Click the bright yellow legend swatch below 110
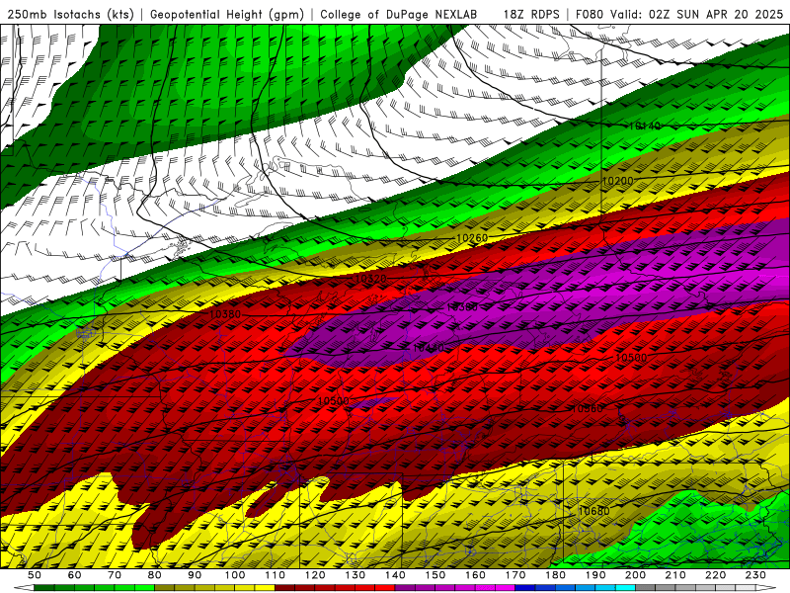This screenshot has height=593, width=790. 265,588
